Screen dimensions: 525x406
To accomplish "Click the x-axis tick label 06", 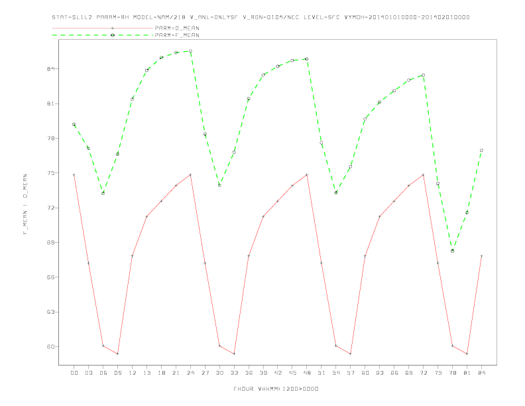I will [103, 373].
